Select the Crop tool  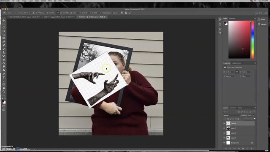(4, 35)
